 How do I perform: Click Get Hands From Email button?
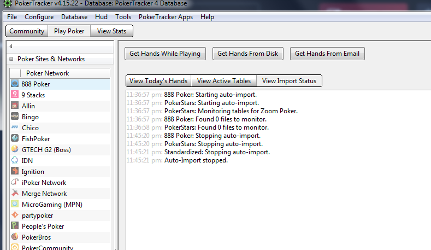[x=327, y=54]
